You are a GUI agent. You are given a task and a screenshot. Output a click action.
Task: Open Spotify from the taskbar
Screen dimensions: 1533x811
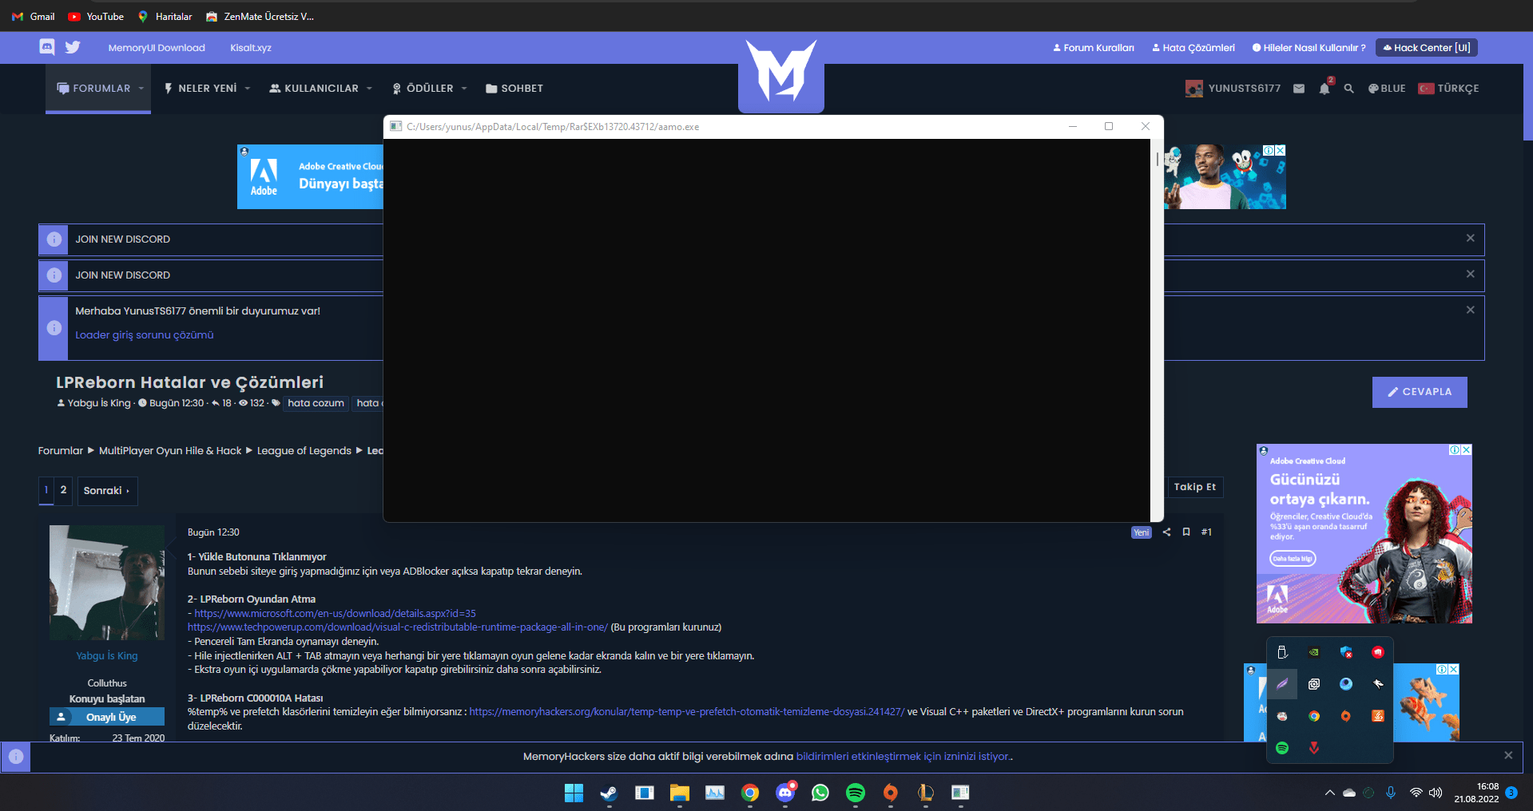pos(856,793)
